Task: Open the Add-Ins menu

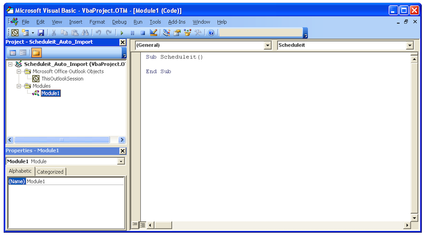Action: [x=177, y=22]
